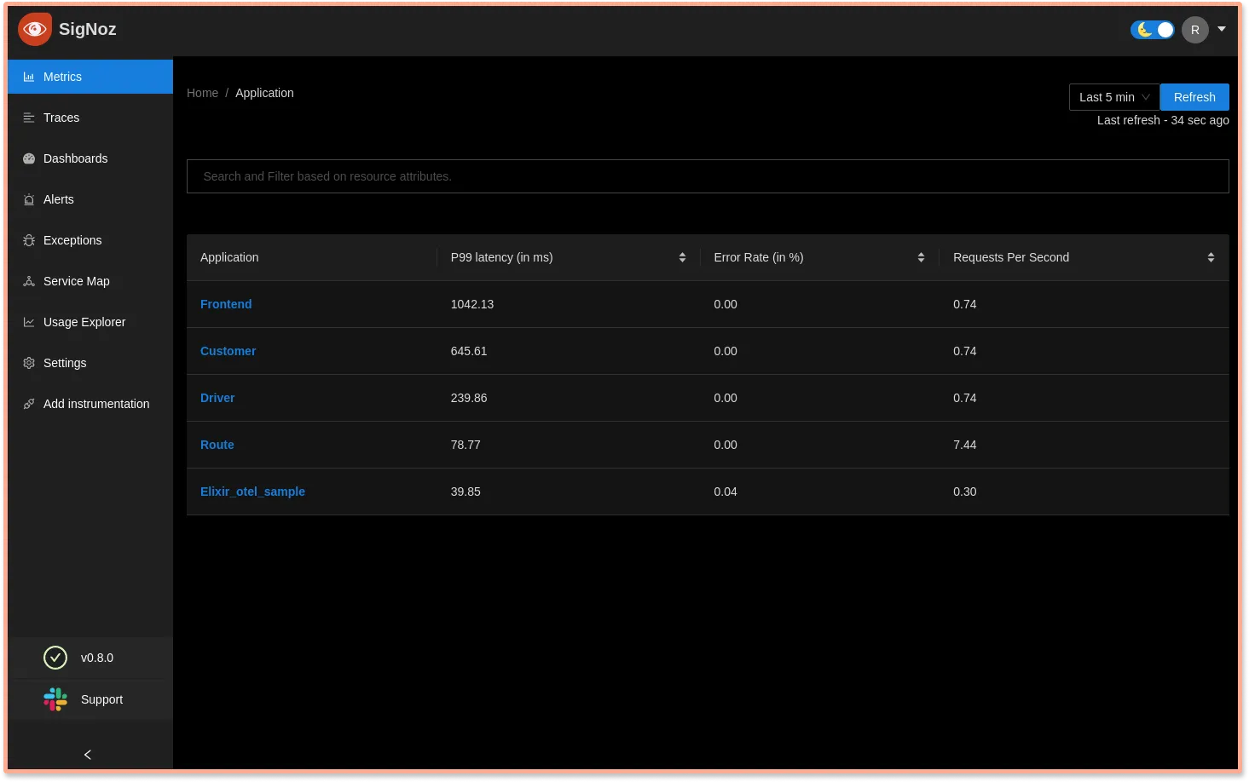The height and width of the screenshot is (782, 1249).
Task: Click the version checkmark circle icon
Action: 55,658
